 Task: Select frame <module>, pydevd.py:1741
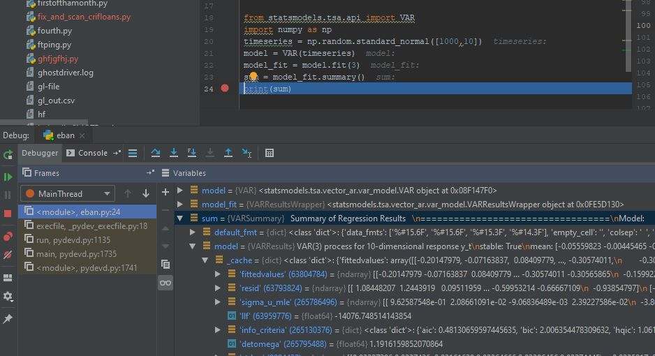pos(87,267)
